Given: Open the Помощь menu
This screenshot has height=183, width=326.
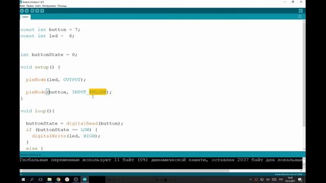Looking at the screenshot, I should (x=62, y=6).
